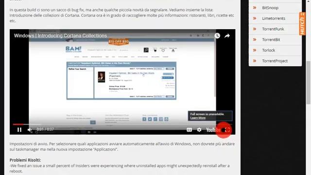Open the Limetorrents sidebar link

tap(274, 18)
